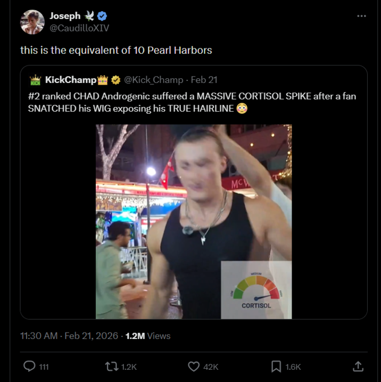
Task: Click Joseph's profile avatar
Action: click(x=32, y=22)
